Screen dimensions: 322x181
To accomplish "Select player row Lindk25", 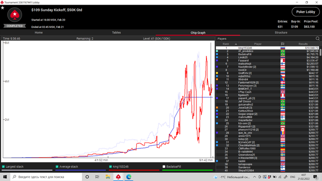I will coord(268,57).
